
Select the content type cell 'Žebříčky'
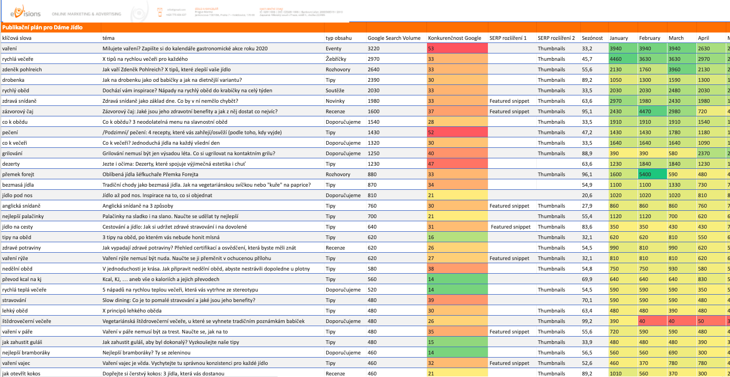pos(345,59)
